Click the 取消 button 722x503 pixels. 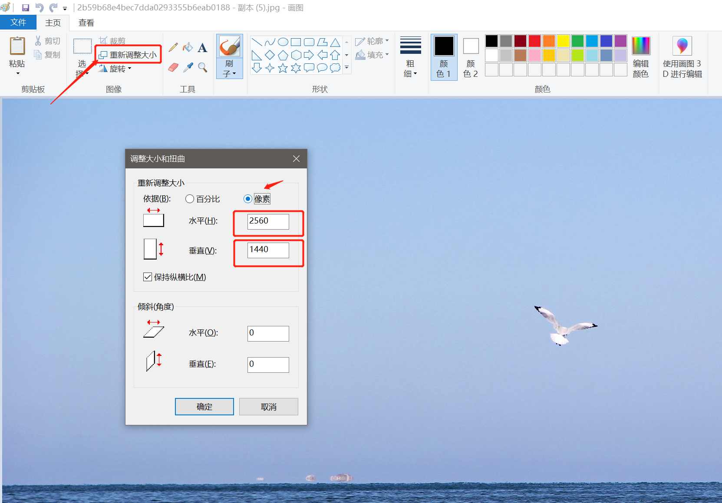pos(268,407)
